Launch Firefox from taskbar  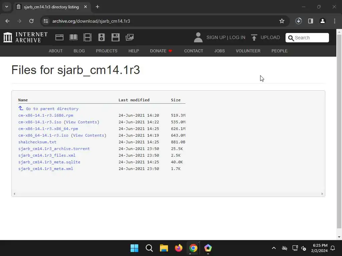point(179,248)
